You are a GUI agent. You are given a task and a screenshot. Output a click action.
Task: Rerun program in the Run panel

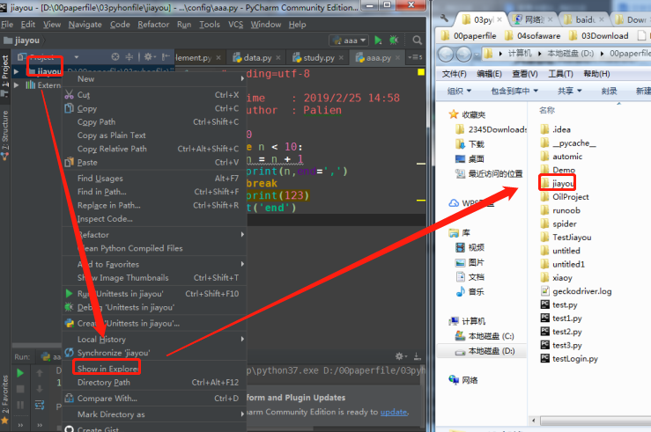(x=20, y=373)
